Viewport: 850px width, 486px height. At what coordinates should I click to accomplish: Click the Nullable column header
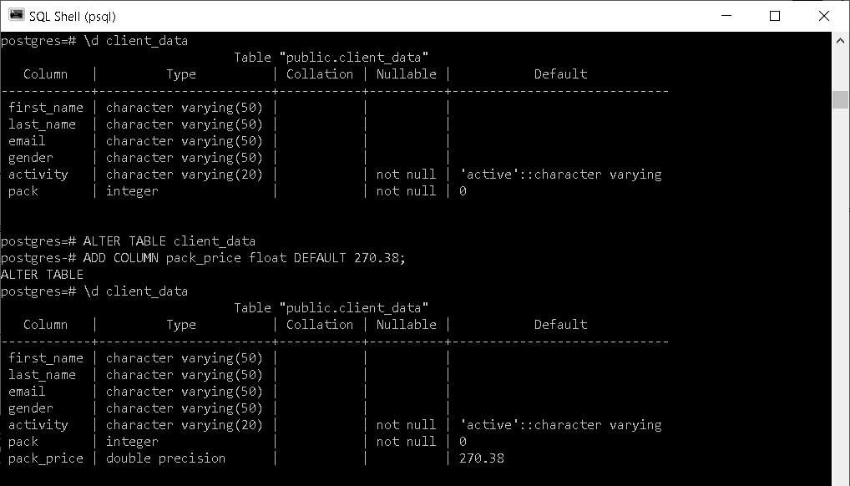(406, 73)
